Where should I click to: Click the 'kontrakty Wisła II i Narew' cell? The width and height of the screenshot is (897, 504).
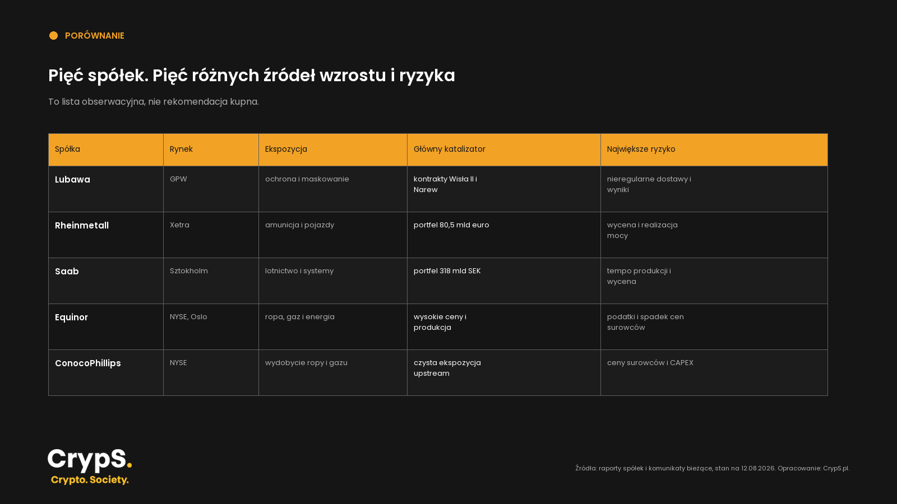point(504,189)
